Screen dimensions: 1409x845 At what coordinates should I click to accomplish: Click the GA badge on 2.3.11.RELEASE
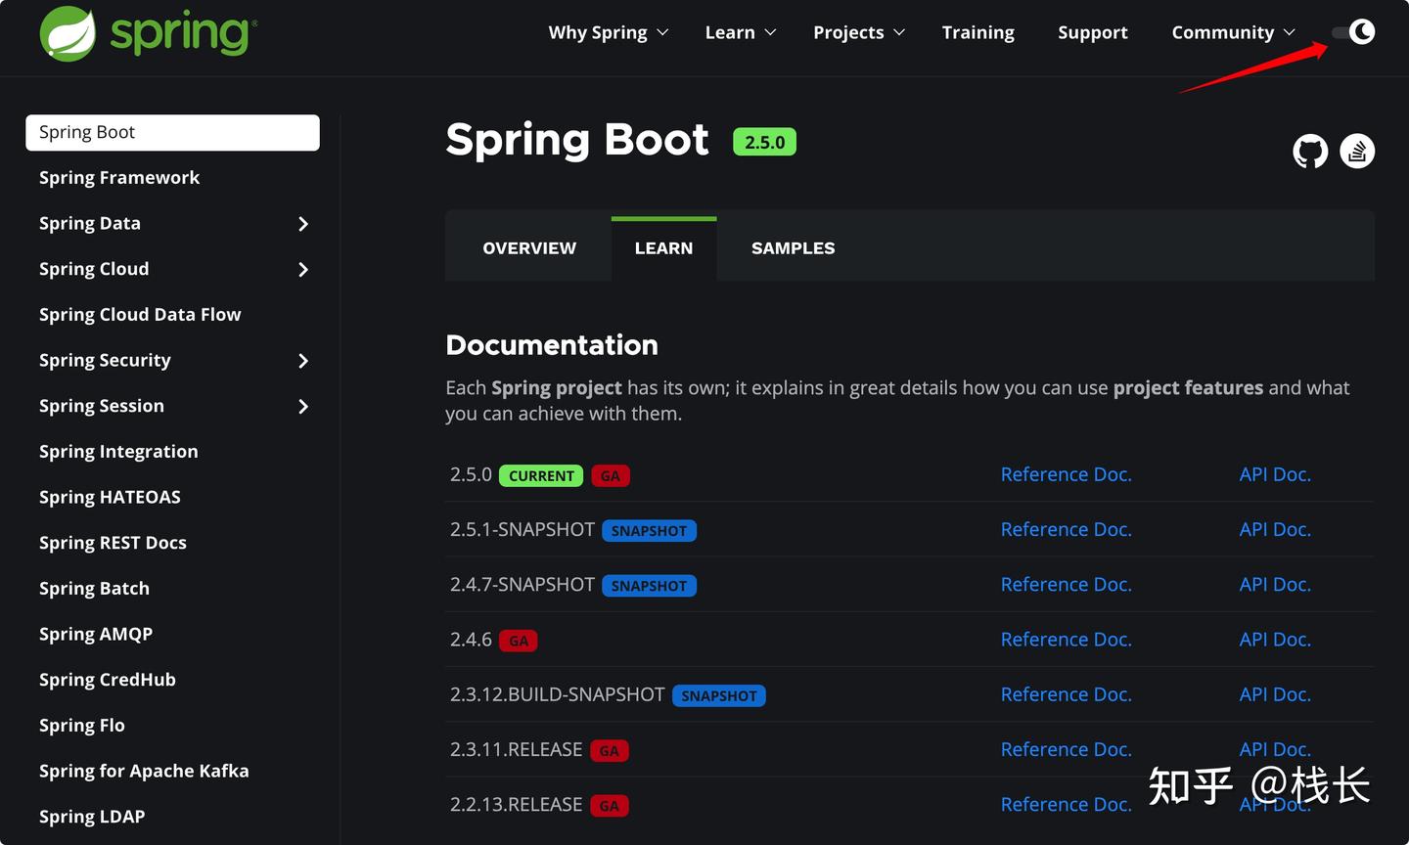click(x=610, y=751)
